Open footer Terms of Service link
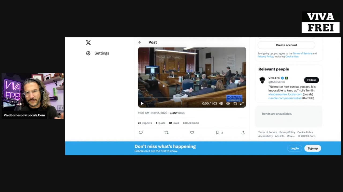The width and height of the screenshot is (343, 192). pyautogui.click(x=268, y=132)
